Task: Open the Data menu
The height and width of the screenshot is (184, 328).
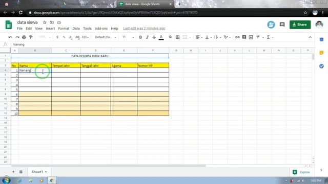Action: pos(76,29)
